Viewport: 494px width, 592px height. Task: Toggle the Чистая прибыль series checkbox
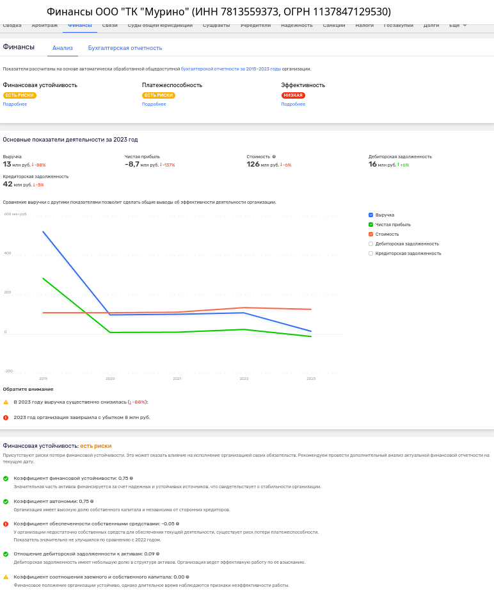[371, 224]
